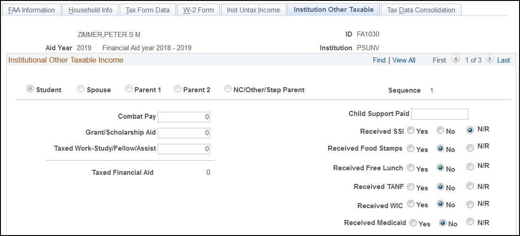Select Parent 1 radio option
520x236 pixels.
(x=129, y=89)
